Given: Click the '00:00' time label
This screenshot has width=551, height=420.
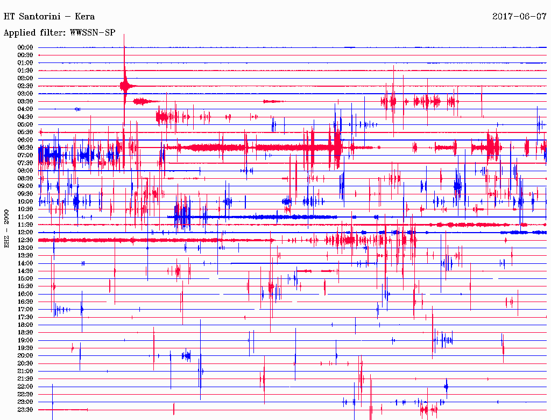Looking at the screenshot, I should coord(25,47).
